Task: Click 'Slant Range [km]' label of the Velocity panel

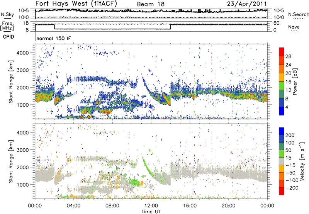Action: 11,161
